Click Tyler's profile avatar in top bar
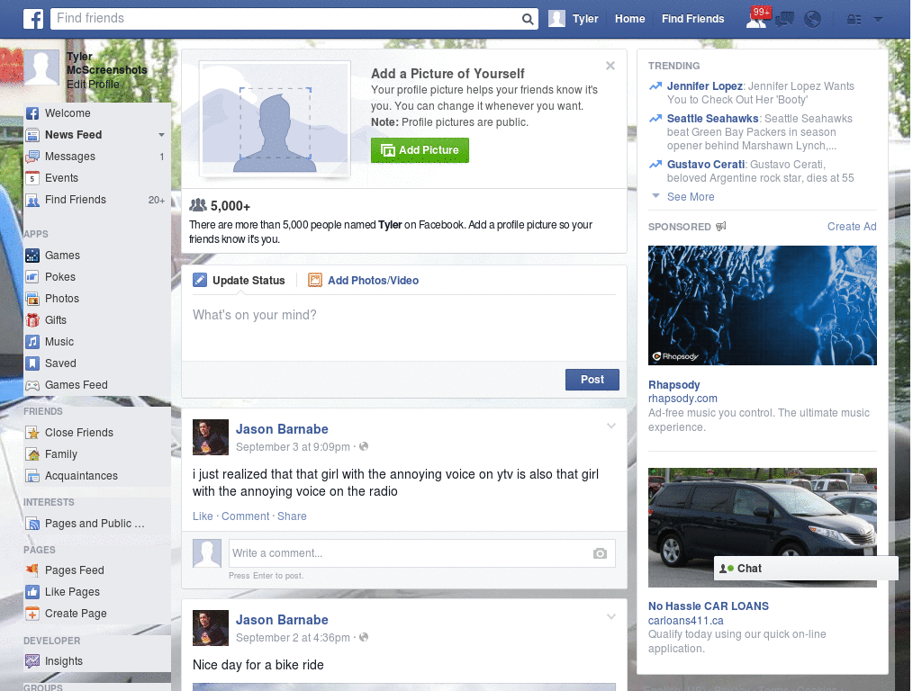922x691 pixels. 556,19
